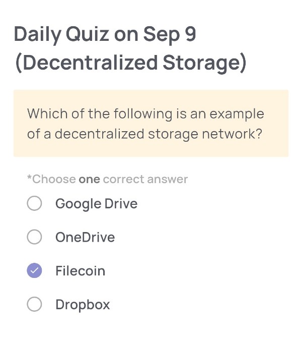Pick the Dropbox answer text
This screenshot has height=340, width=302.
(x=83, y=305)
